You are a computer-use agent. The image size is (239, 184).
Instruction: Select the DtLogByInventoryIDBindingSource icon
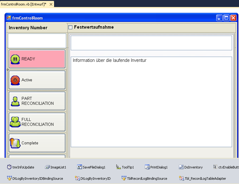point(9,178)
